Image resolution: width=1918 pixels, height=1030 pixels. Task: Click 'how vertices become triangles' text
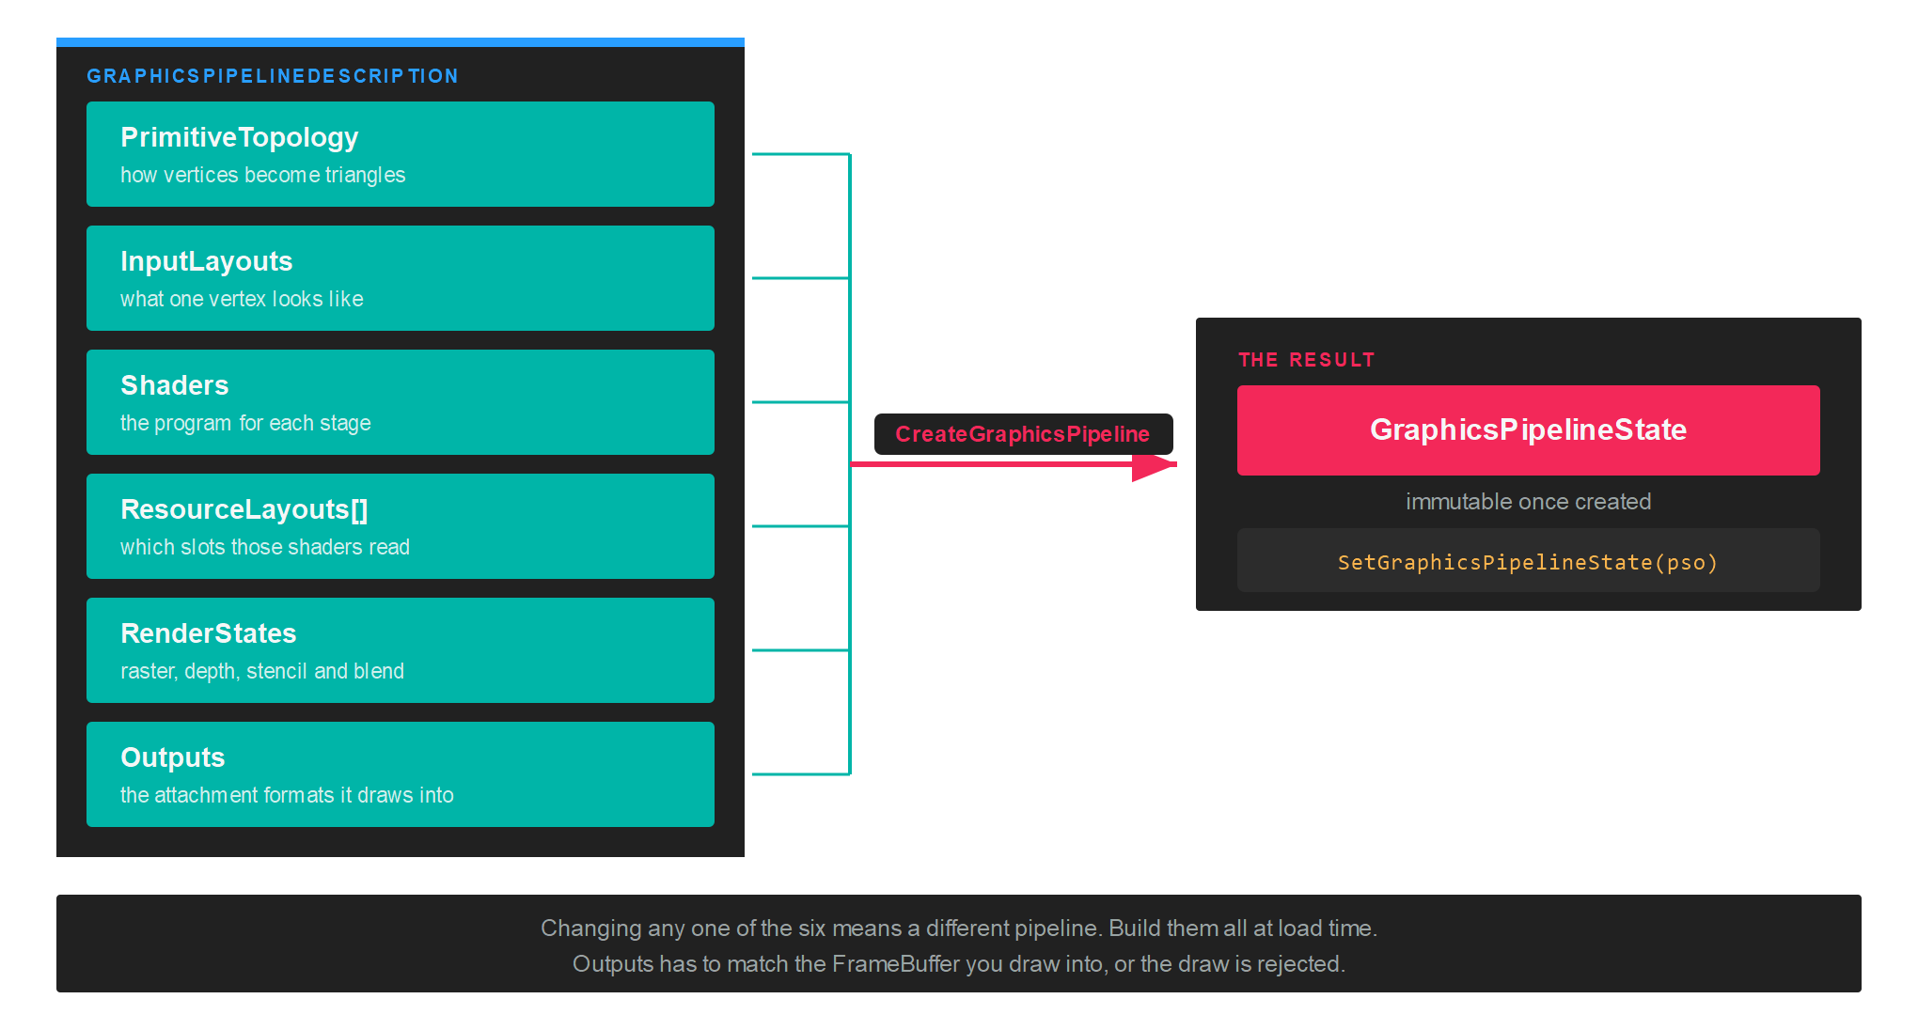coord(262,175)
